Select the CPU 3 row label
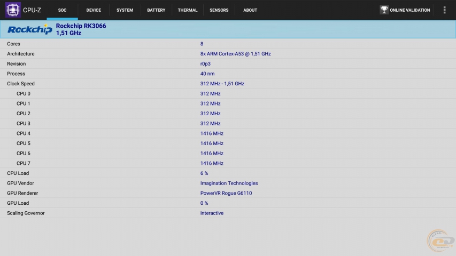 24,123
